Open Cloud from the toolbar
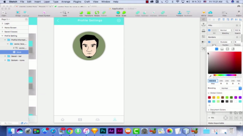243x136 pixels. coord(210,12)
